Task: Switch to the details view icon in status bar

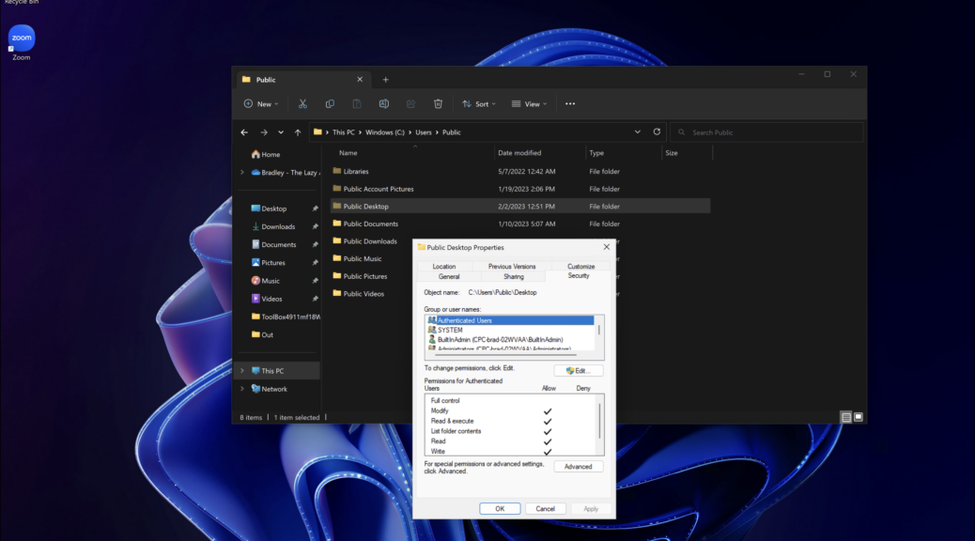Action: [x=846, y=417]
